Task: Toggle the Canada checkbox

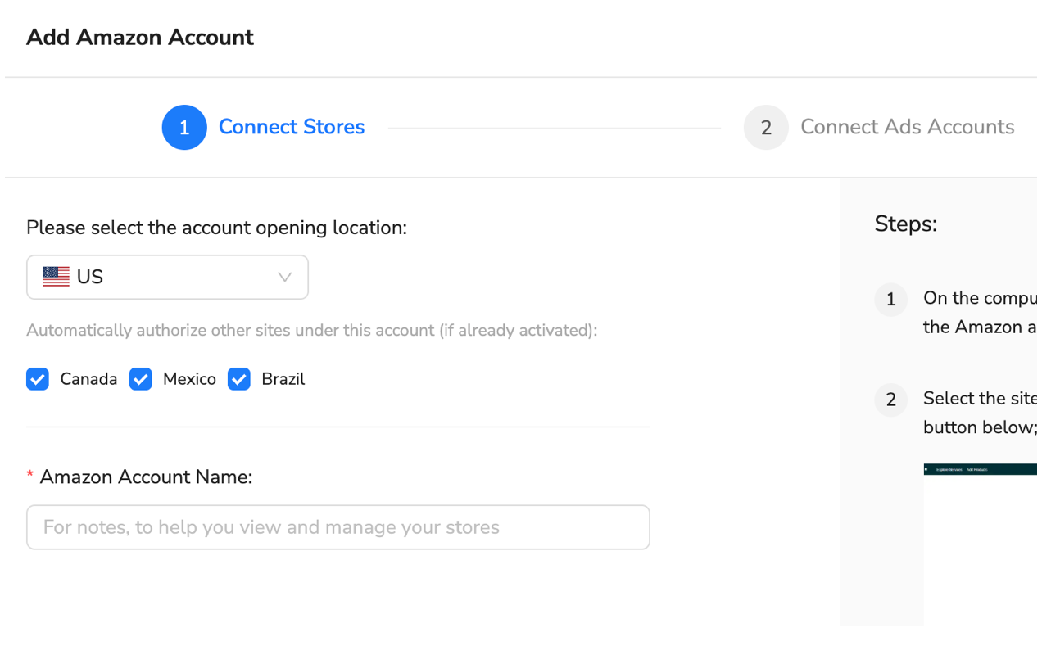Action: coord(38,379)
